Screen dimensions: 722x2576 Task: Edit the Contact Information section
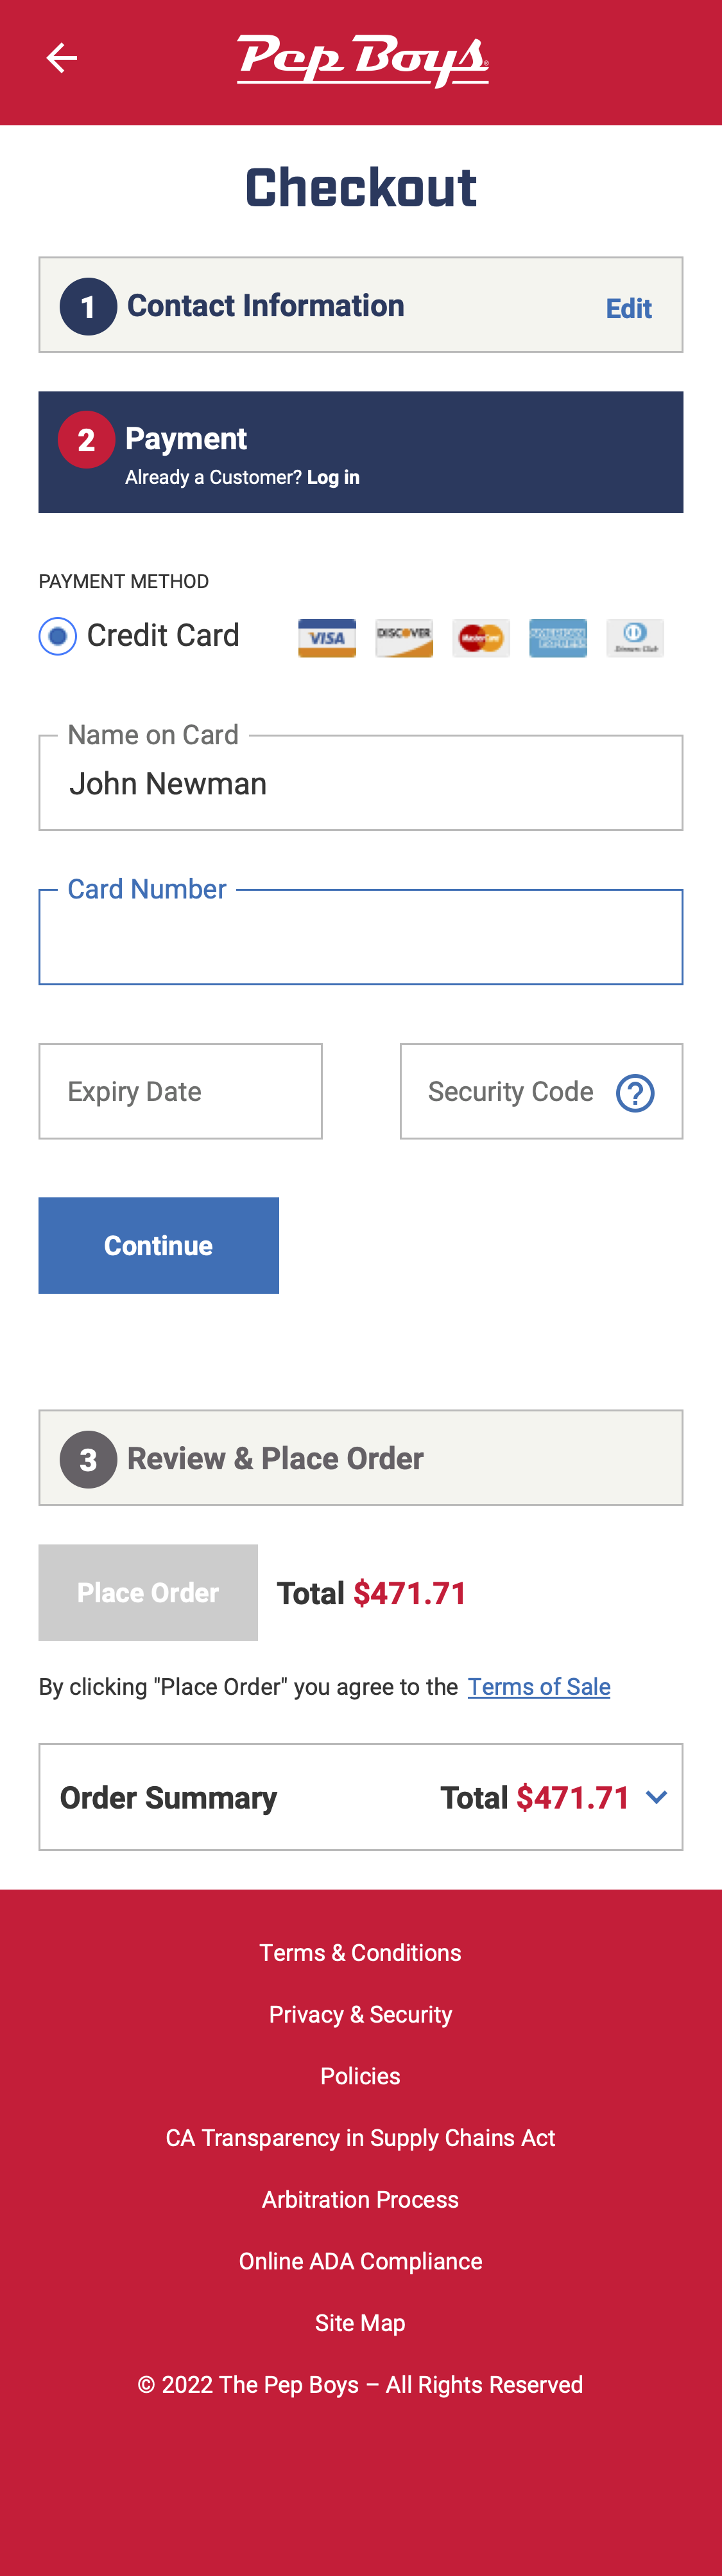(628, 309)
